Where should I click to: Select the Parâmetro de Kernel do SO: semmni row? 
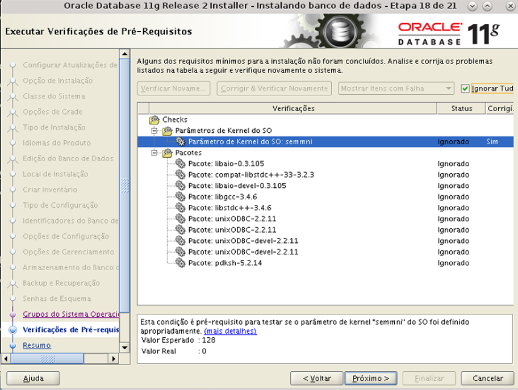coord(325,142)
